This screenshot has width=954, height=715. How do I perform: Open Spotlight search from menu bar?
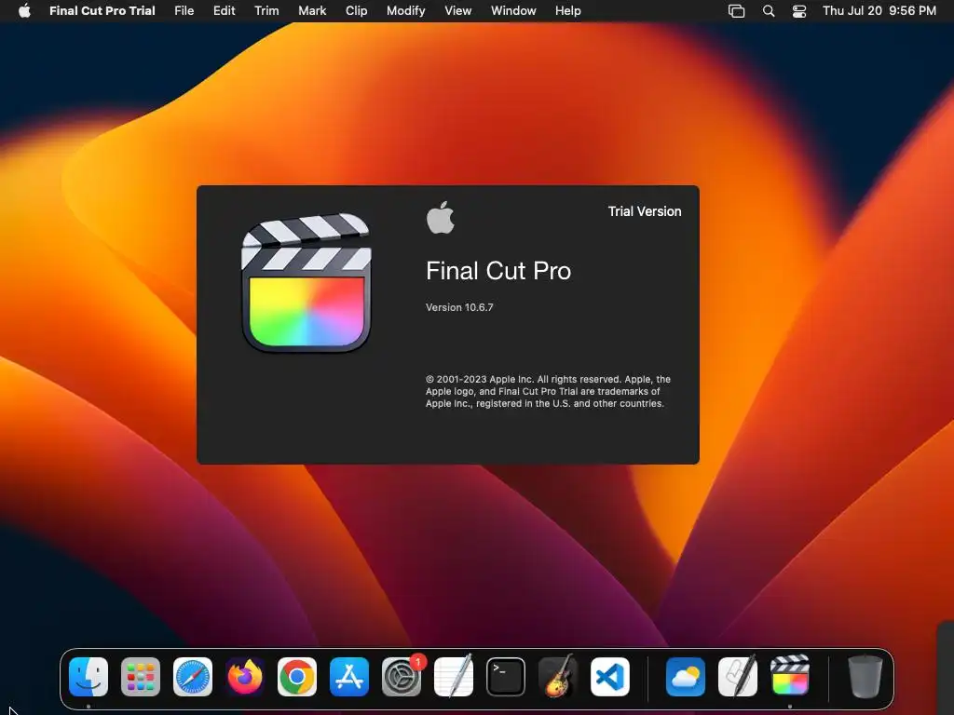(x=769, y=11)
